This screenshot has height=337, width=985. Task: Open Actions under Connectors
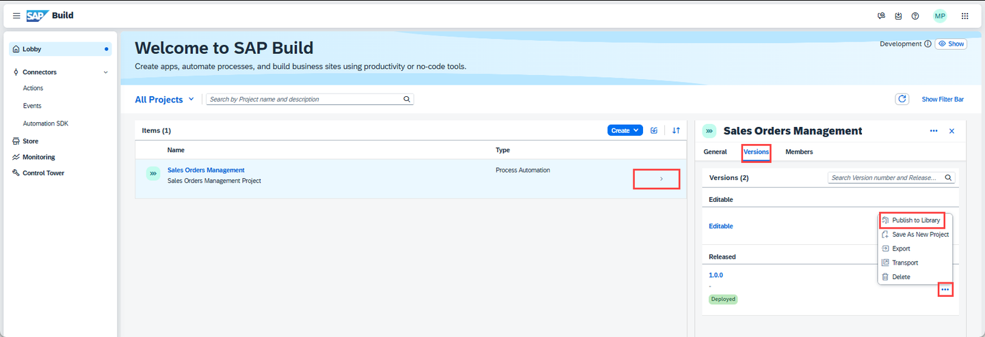point(33,88)
